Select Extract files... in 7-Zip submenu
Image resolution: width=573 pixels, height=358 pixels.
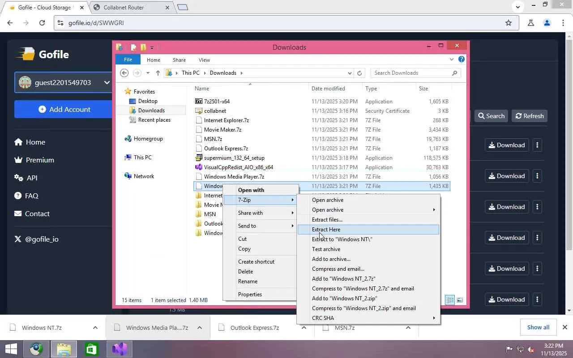[368, 220]
